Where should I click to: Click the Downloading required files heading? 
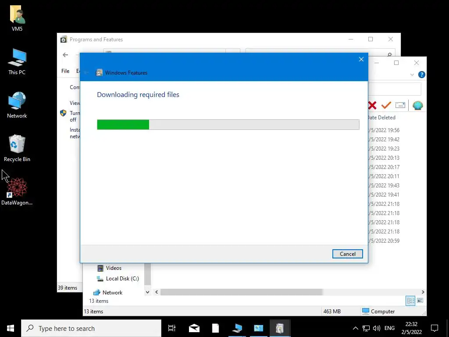[138, 95]
